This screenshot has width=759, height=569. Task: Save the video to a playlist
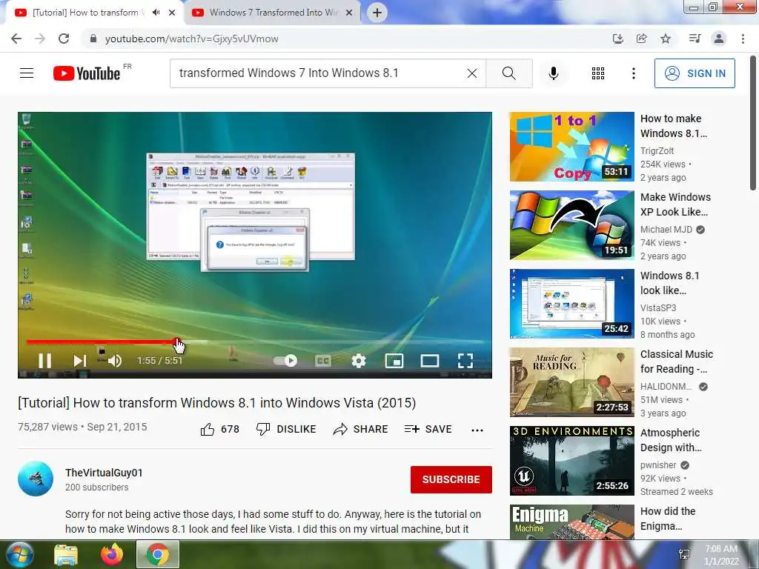point(428,429)
